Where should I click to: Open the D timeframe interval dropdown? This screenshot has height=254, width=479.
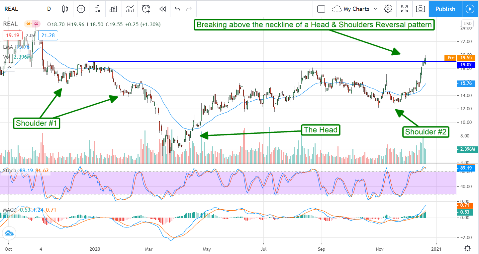[49, 9]
